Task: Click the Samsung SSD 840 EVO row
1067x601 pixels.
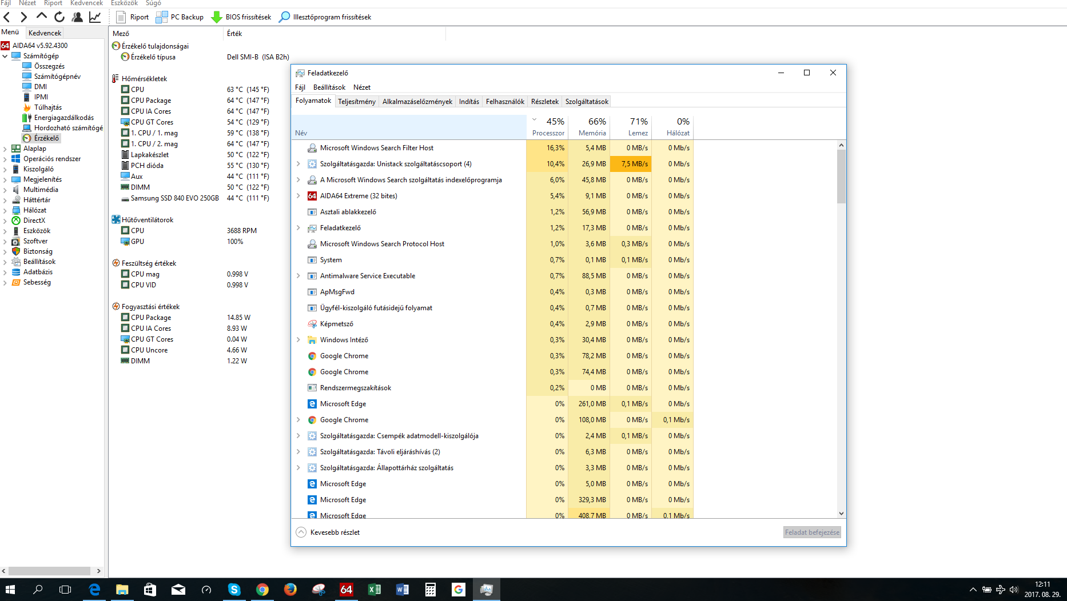Action: [x=194, y=198]
